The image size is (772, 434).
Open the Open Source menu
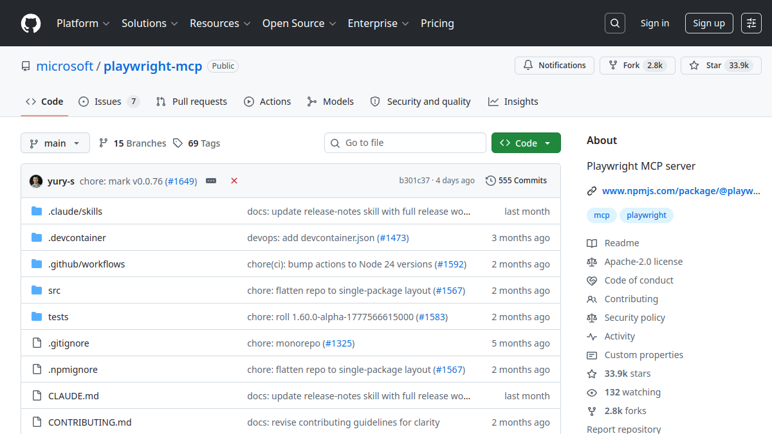299,23
